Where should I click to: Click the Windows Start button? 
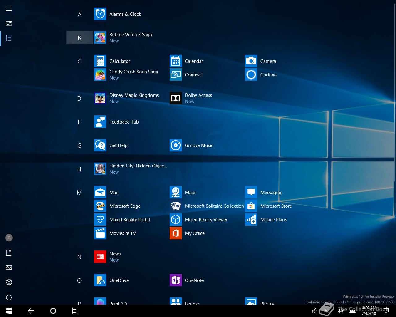[x=9, y=311]
